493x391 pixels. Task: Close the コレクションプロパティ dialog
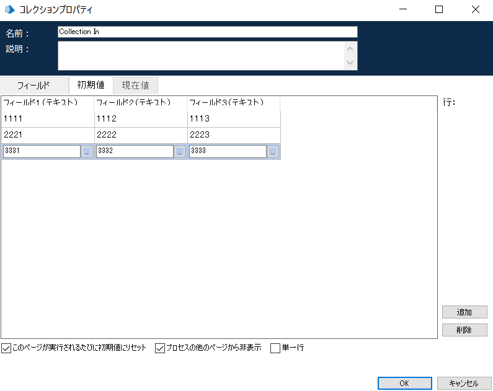pos(476,9)
